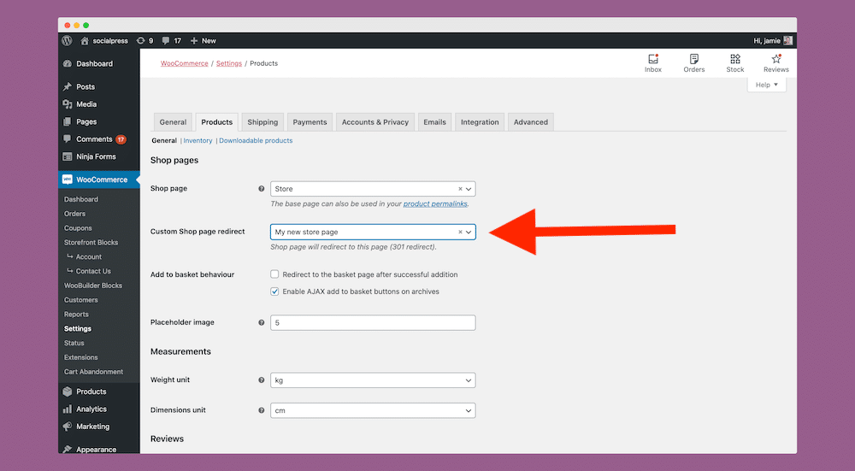Image resolution: width=855 pixels, height=471 pixels.
Task: Open Storefront Blocks submenu item
Action: (x=91, y=243)
